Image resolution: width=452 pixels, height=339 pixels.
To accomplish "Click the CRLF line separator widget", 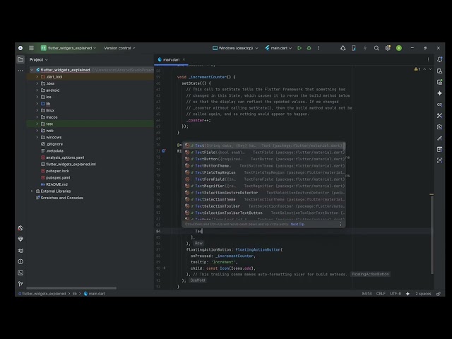I will 381,294.
